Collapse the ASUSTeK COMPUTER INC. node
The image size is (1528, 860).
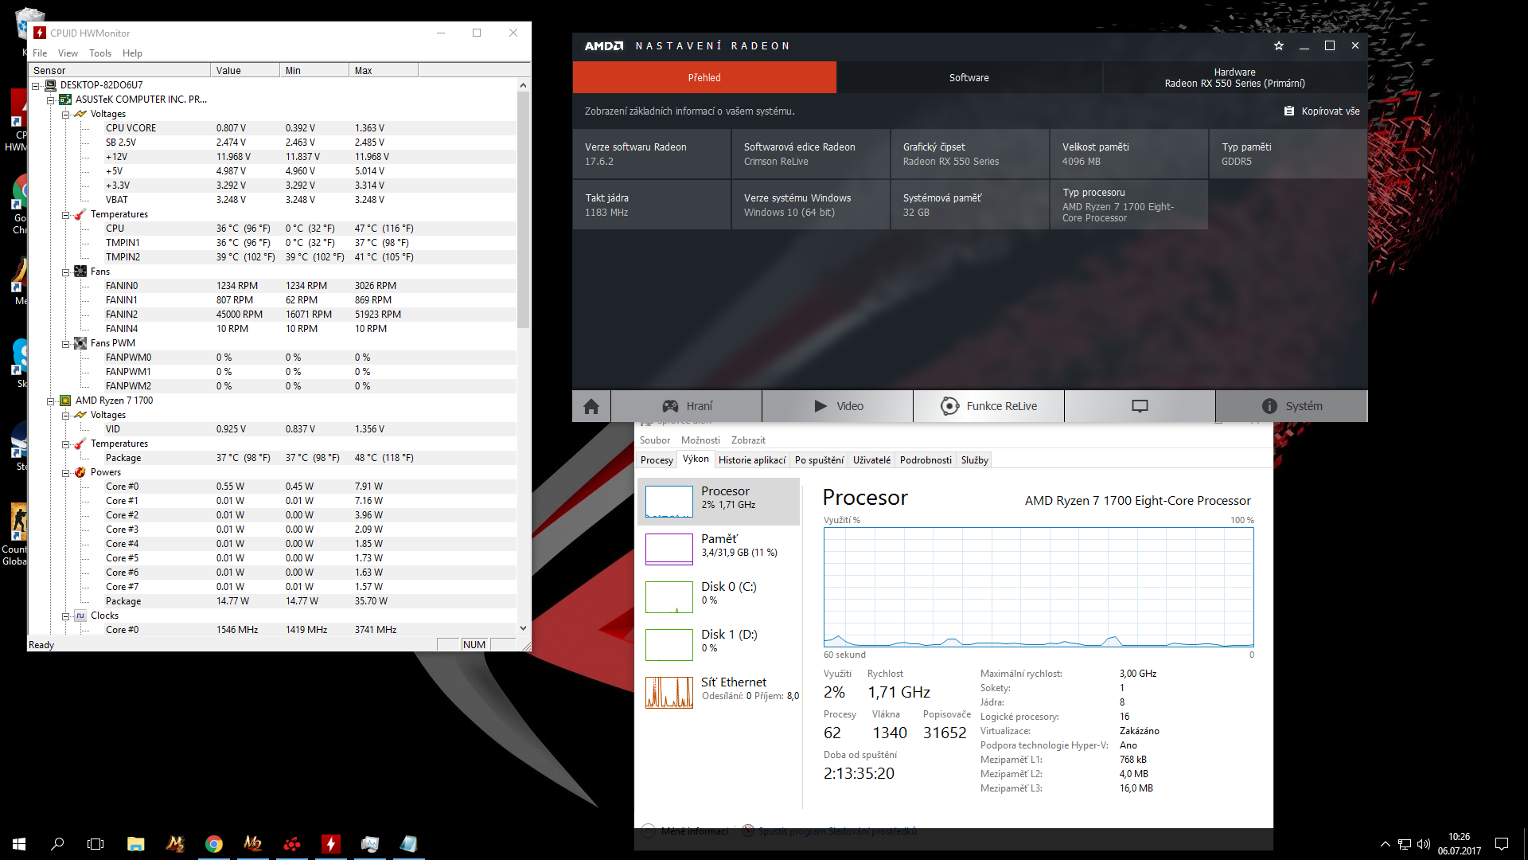(51, 100)
